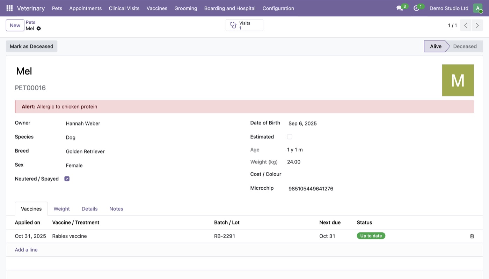Open the Boarding and Hospital menu
The width and height of the screenshot is (489, 279).
point(230,8)
